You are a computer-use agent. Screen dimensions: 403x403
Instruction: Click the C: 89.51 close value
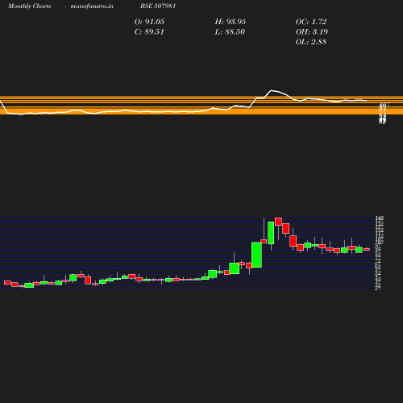149,31
